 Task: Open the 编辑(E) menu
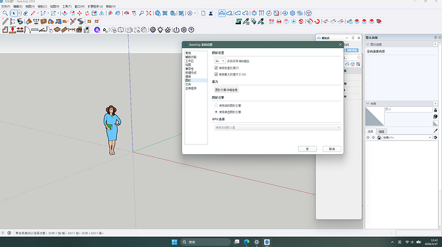[18, 6]
